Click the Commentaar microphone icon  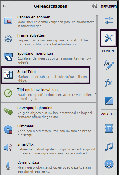click(x=8, y=166)
